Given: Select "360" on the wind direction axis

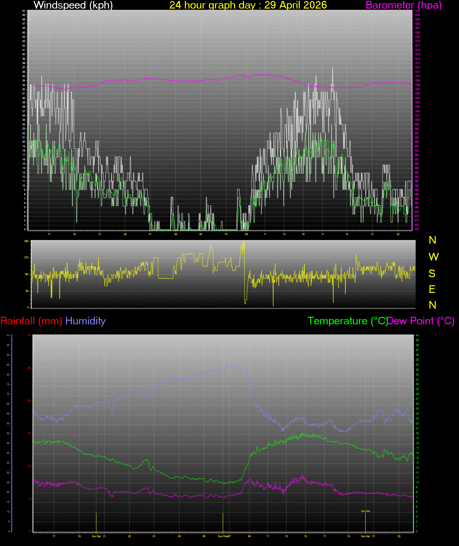Looking at the screenshot, I should [x=27, y=241].
